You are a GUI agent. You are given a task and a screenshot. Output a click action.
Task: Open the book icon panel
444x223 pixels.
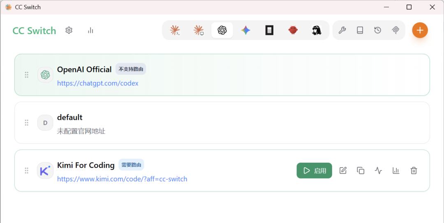pyautogui.click(x=360, y=30)
